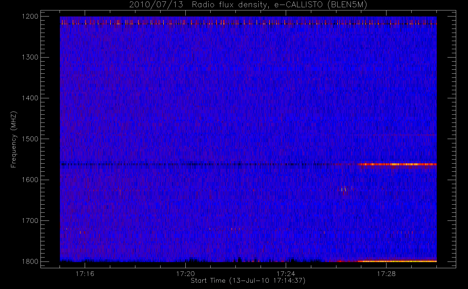Viewport: 468px width, 289px height.
Task: Click the 'Frequency (MHz)' axis label
Action: click(14, 139)
